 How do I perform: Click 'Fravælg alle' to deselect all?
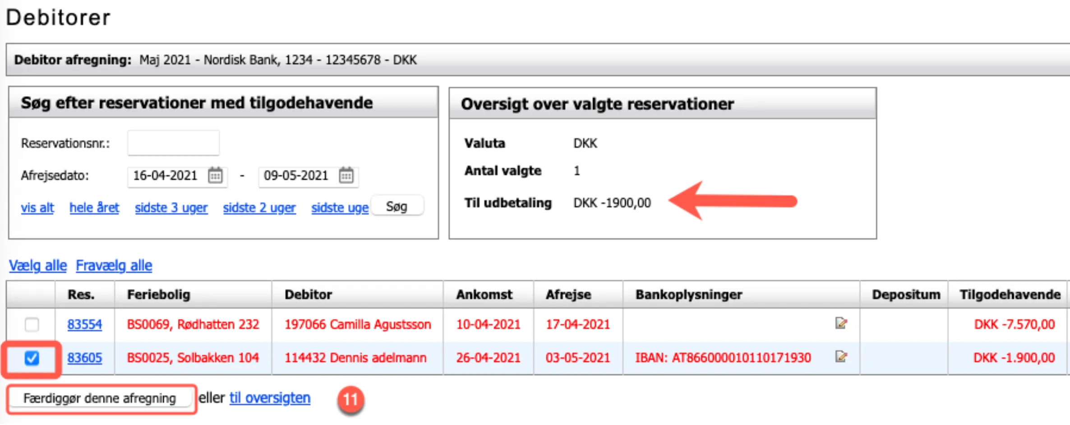pyautogui.click(x=114, y=265)
